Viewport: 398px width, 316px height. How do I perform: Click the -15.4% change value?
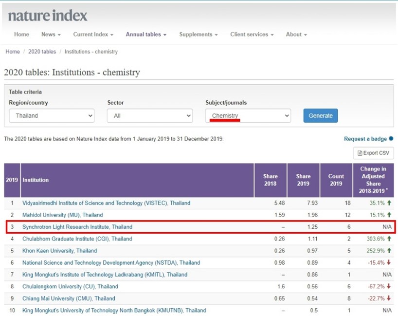[376, 262]
